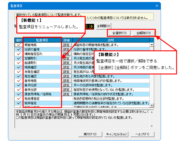Viewport: 185px width, 143px height.
Task: Uncheck the 毎年仕訳 audit item
Action: (x=19, y=90)
